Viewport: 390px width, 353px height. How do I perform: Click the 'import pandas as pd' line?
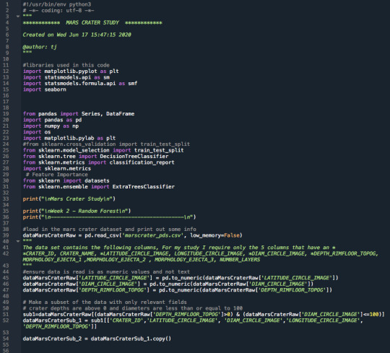tap(52, 120)
